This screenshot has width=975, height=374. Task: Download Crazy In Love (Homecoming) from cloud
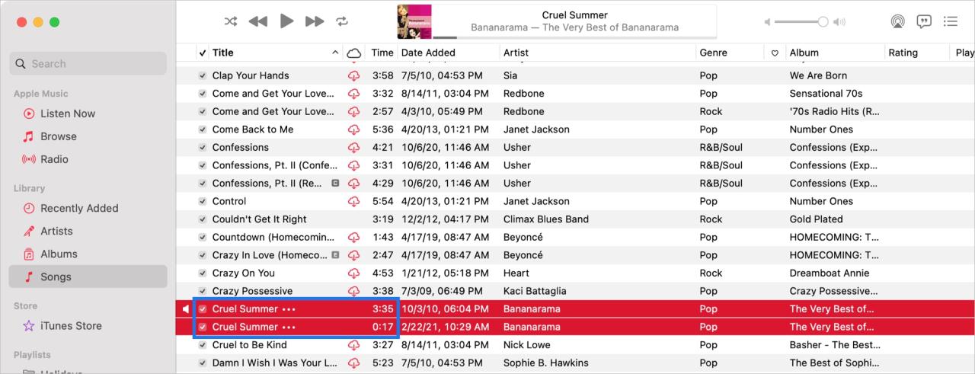[x=353, y=255]
